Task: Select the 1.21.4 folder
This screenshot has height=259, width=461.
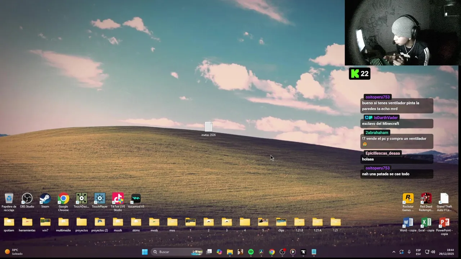Action: (317, 225)
